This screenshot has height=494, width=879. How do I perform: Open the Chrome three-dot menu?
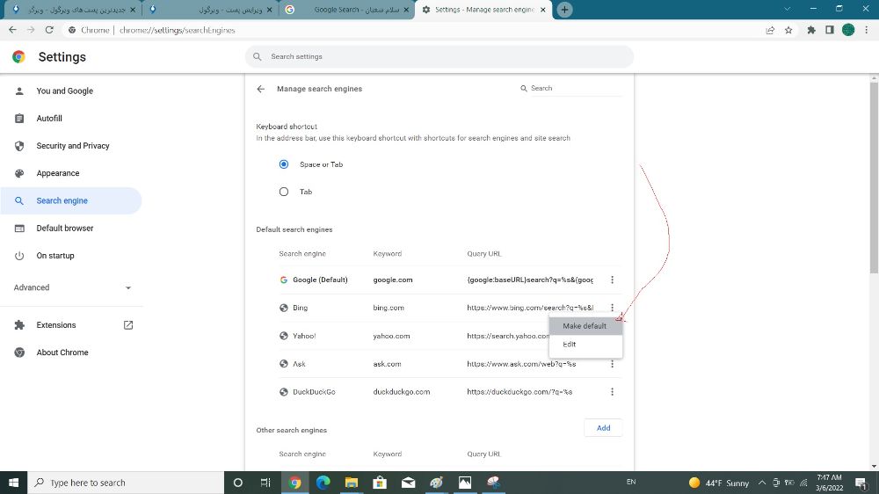(866, 30)
